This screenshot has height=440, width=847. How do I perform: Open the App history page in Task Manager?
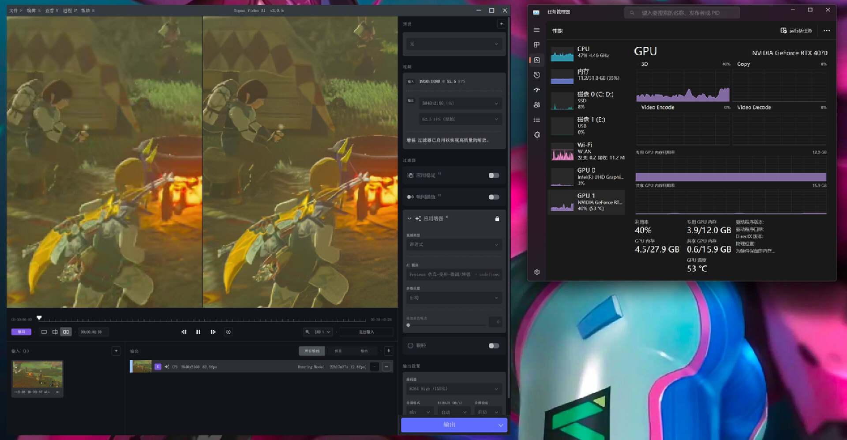(x=536, y=75)
